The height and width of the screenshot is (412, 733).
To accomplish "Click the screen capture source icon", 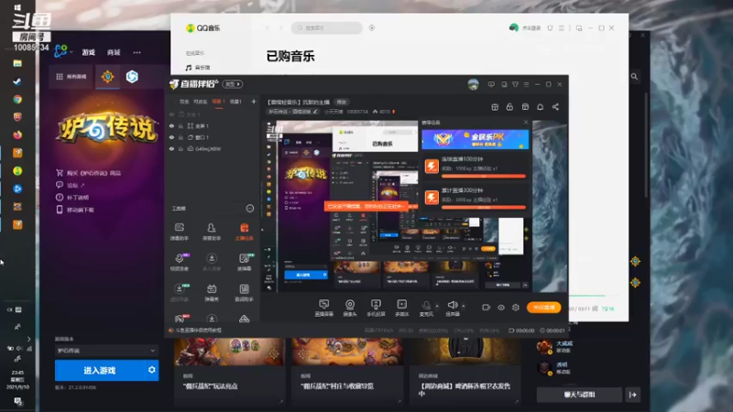I will 324,308.
